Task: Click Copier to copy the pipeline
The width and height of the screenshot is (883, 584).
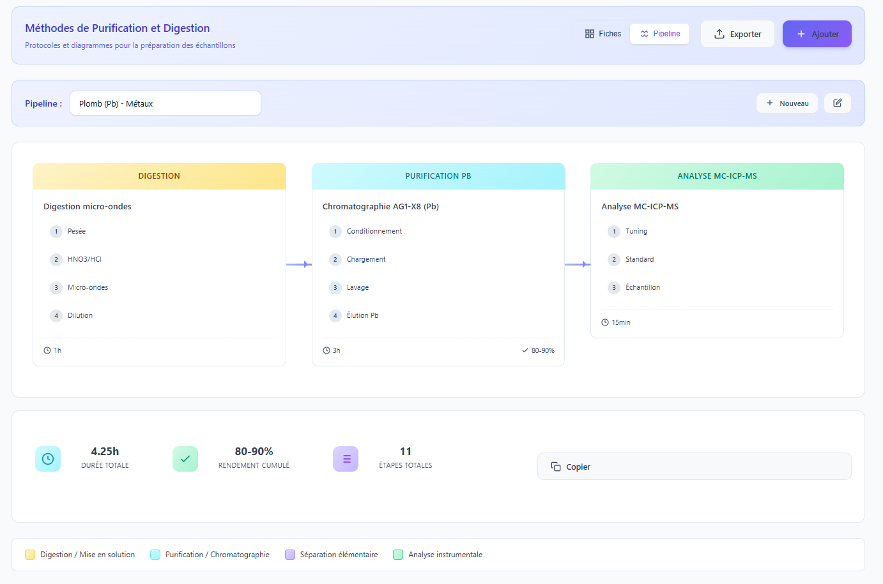Action: tap(694, 467)
